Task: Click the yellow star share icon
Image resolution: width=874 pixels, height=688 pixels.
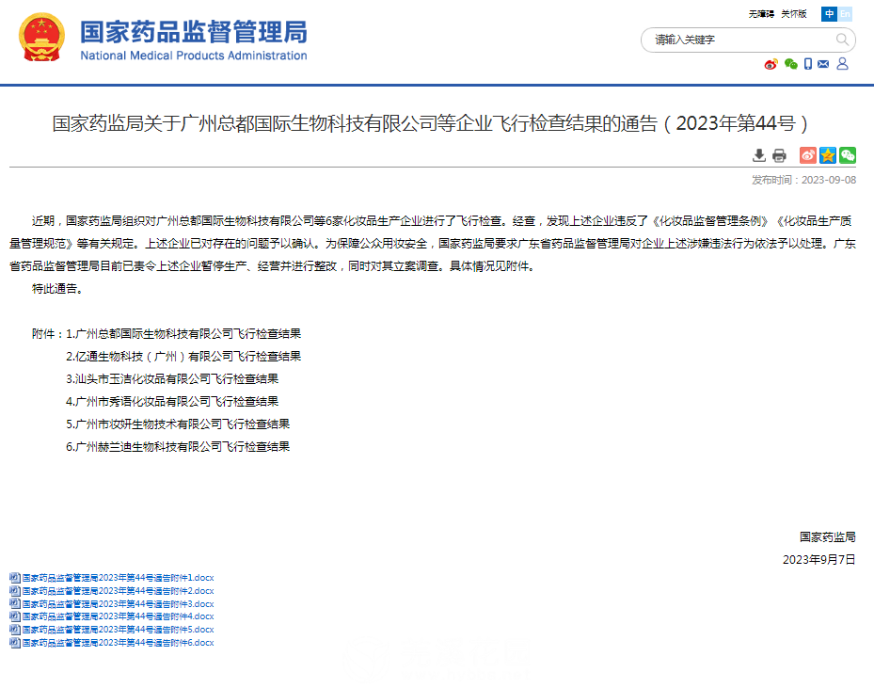Action: tap(828, 155)
